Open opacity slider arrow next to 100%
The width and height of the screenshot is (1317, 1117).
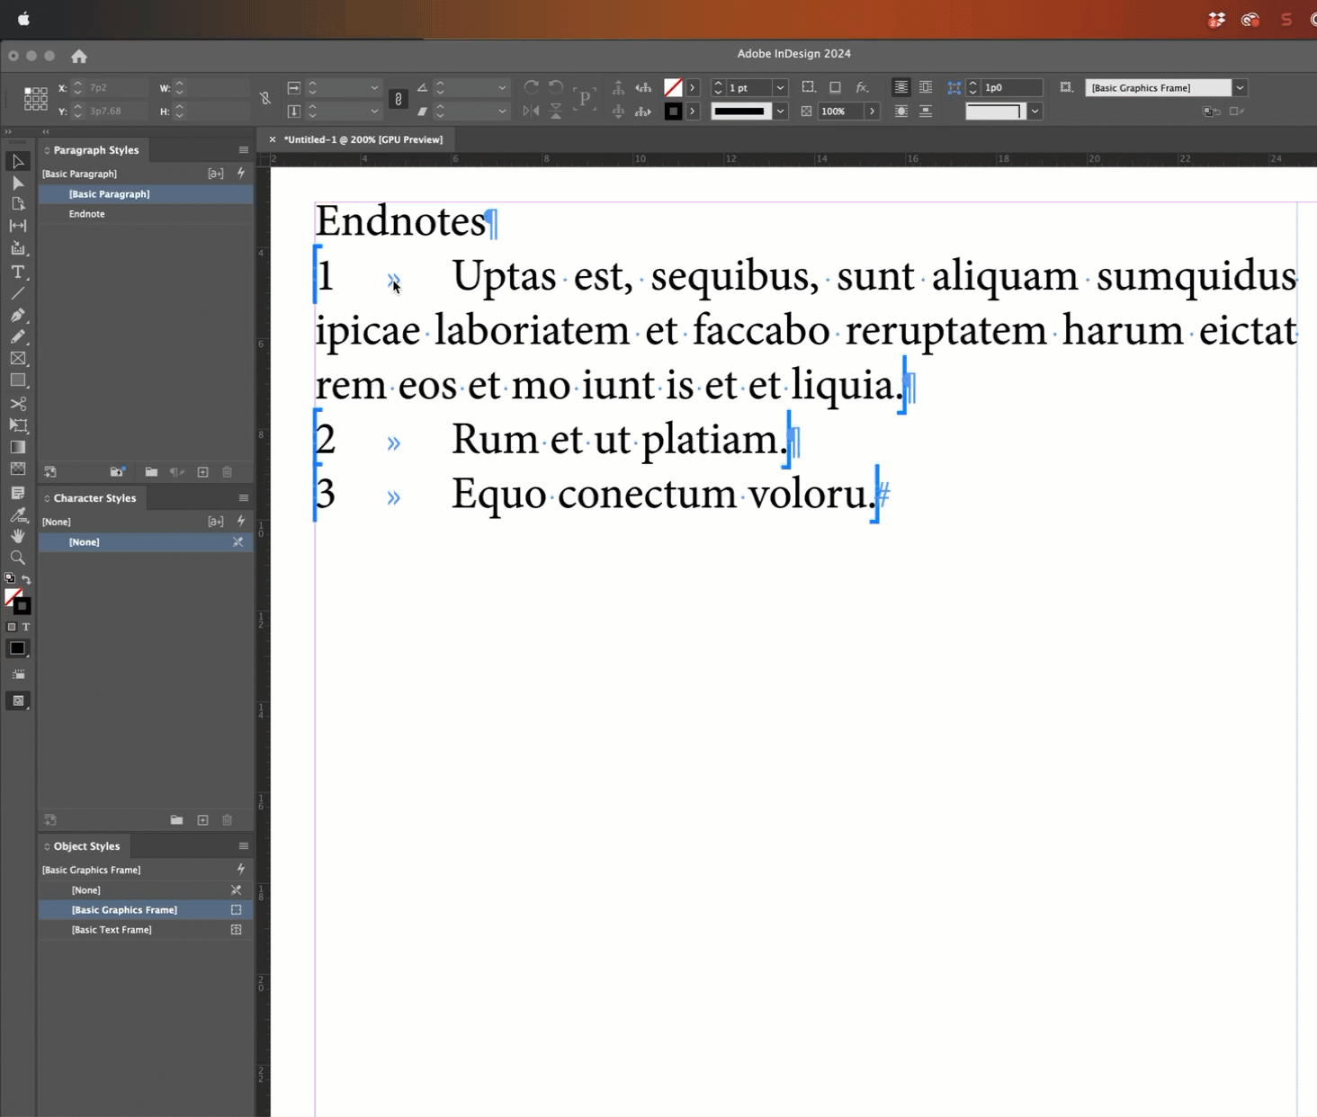872,112
